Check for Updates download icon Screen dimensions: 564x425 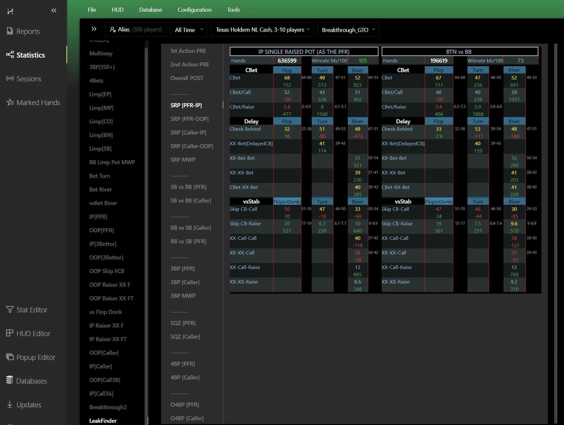click(x=10, y=404)
